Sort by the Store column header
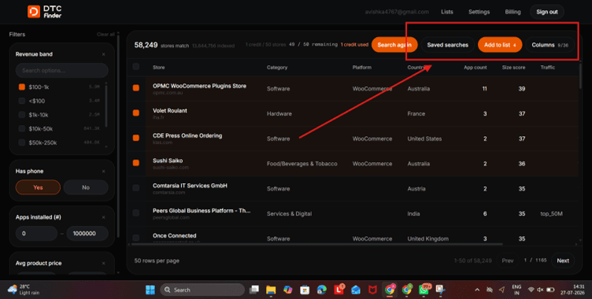This screenshot has width=592, height=299. 158,67
